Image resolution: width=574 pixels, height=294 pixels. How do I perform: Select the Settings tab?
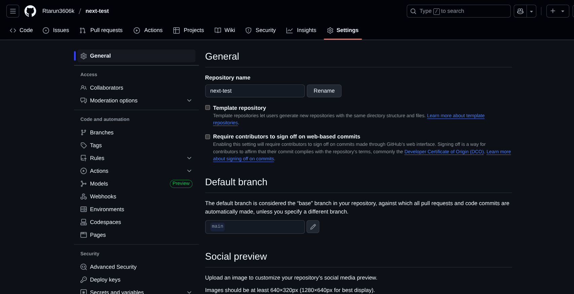coord(343,30)
